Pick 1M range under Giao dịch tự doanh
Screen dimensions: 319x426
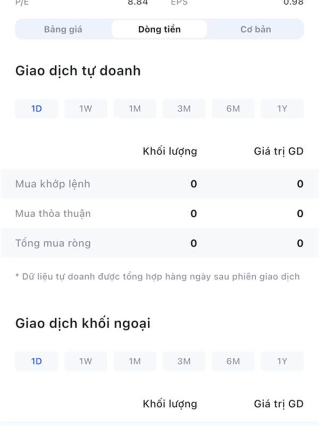[135, 109]
